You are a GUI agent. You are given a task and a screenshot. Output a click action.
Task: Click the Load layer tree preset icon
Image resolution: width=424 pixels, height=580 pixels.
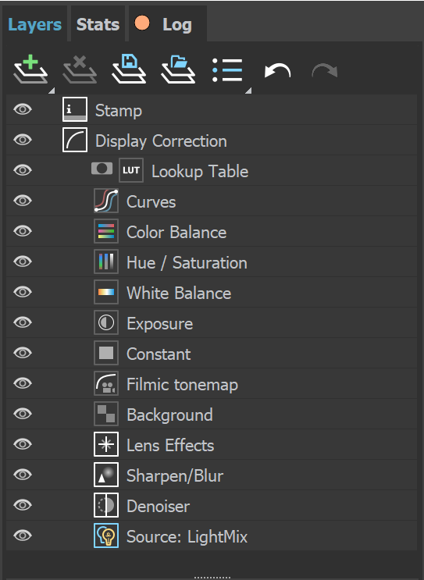click(x=178, y=69)
